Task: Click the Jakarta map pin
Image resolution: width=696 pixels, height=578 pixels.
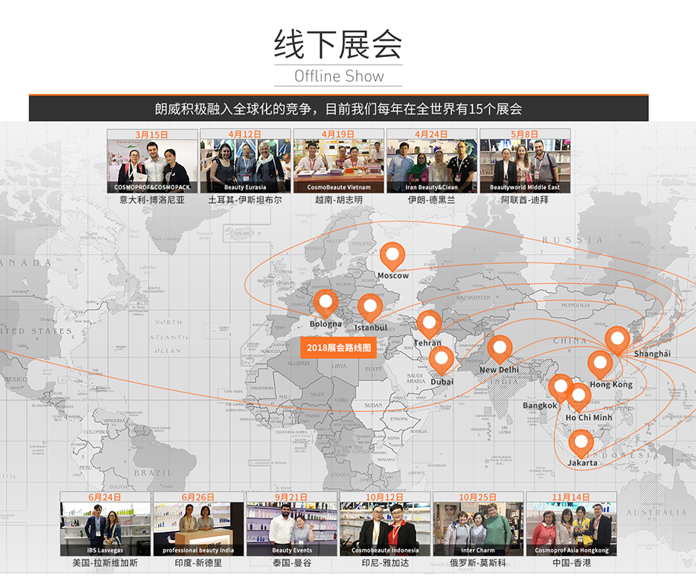Action: pos(581,443)
